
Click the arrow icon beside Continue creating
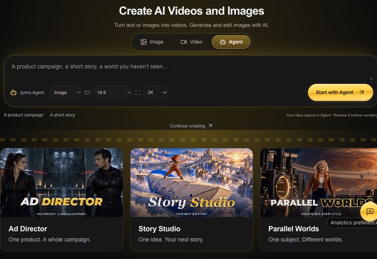210,125
